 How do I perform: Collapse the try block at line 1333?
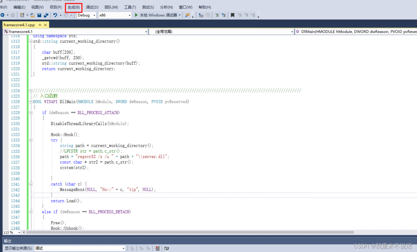point(31,140)
